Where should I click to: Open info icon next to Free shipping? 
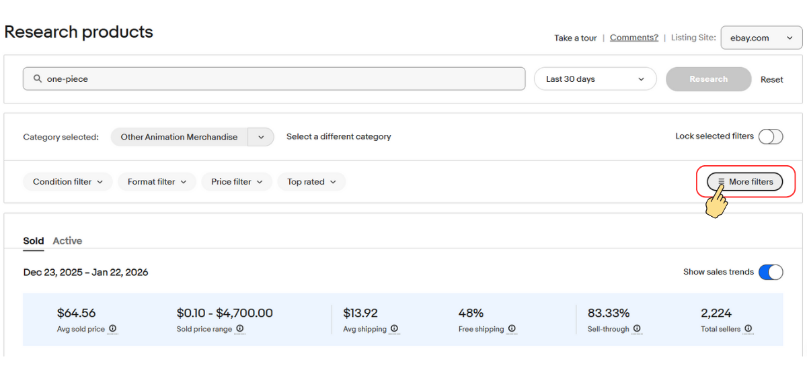tap(512, 329)
